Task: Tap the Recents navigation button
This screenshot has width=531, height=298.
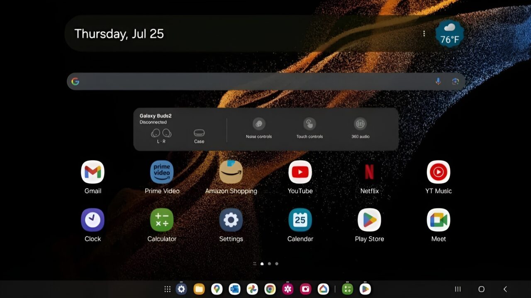Action: 458,289
